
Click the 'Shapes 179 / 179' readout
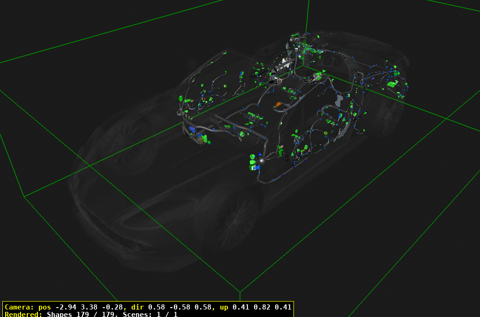(82, 314)
